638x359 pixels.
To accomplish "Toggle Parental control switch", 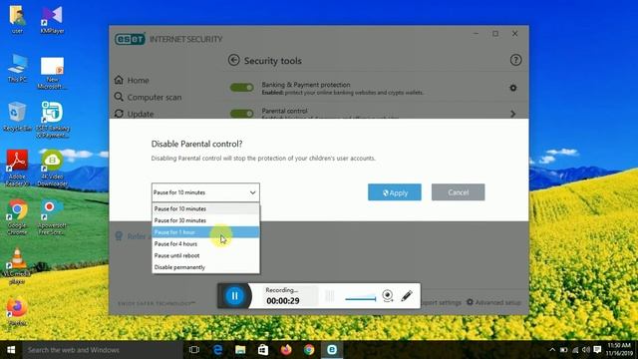I will coord(241,114).
